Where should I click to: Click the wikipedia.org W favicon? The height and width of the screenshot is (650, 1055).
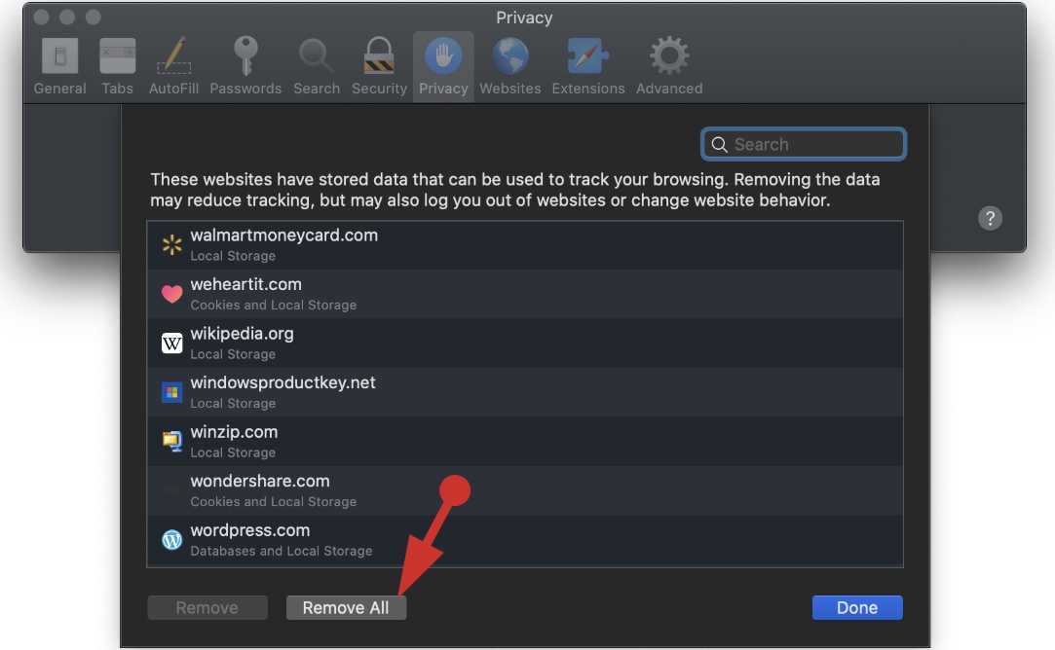point(172,343)
